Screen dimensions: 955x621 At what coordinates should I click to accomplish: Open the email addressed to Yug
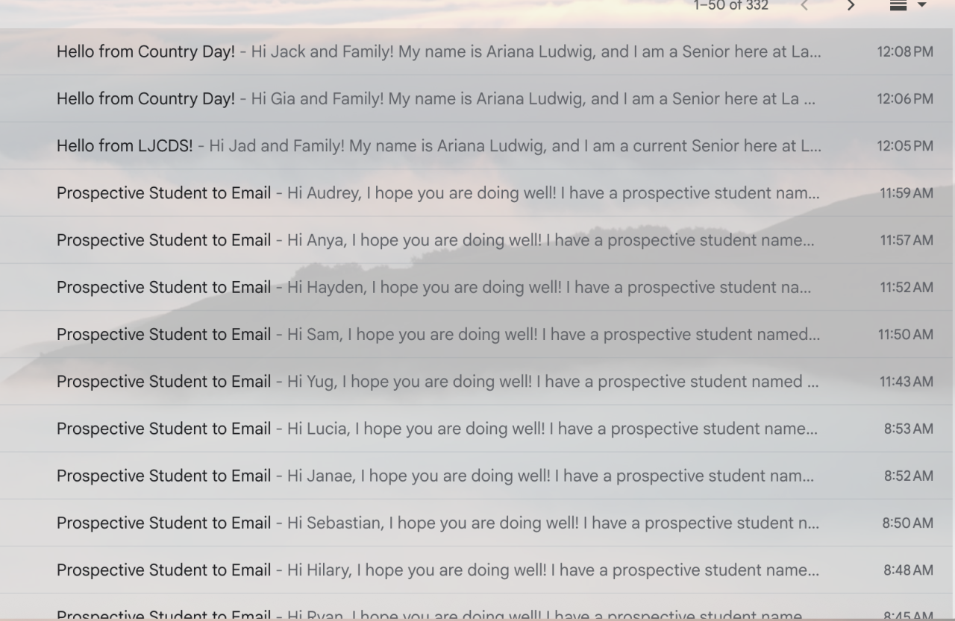(439, 381)
